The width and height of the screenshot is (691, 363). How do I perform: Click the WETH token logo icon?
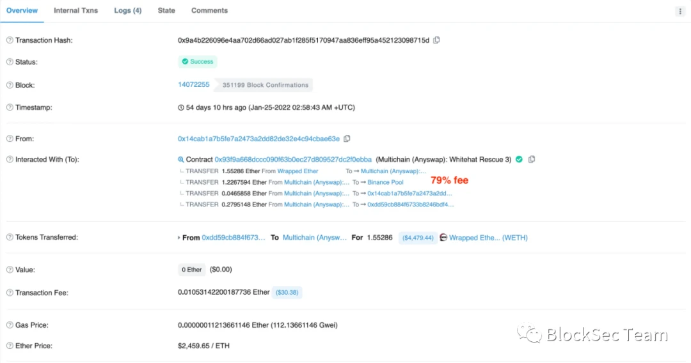tap(443, 237)
